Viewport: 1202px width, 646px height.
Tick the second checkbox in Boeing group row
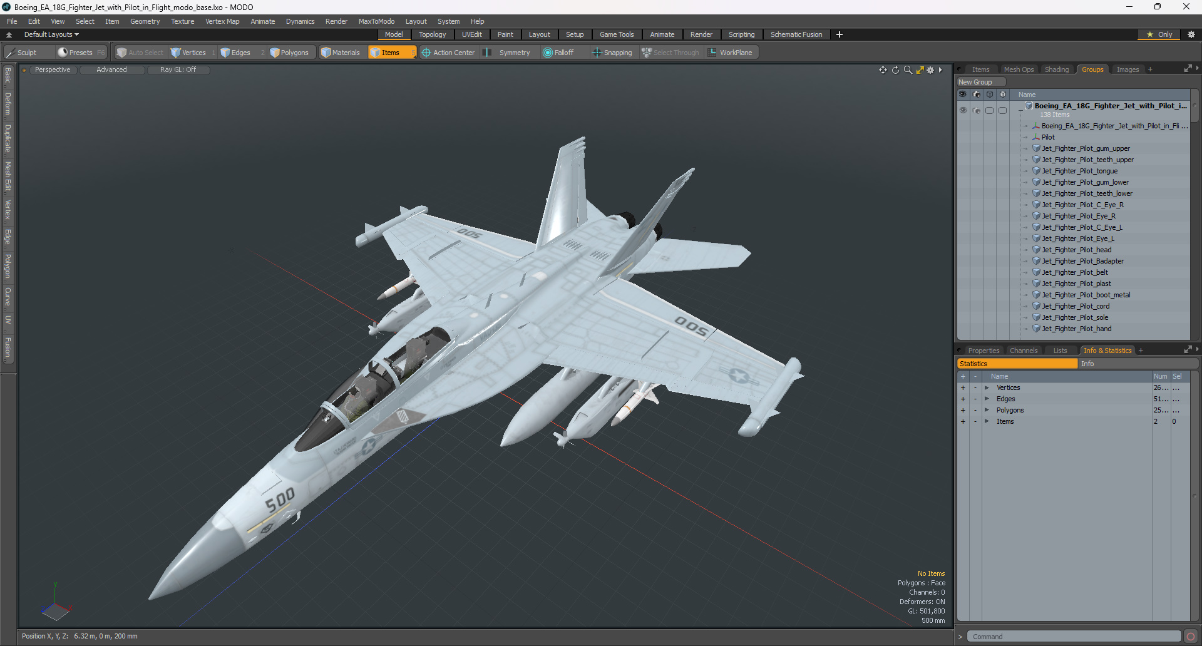pyautogui.click(x=1002, y=110)
